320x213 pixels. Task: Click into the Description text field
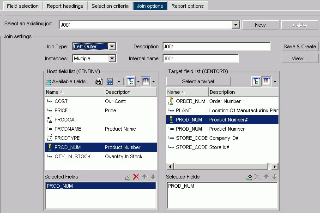[x=216, y=46]
